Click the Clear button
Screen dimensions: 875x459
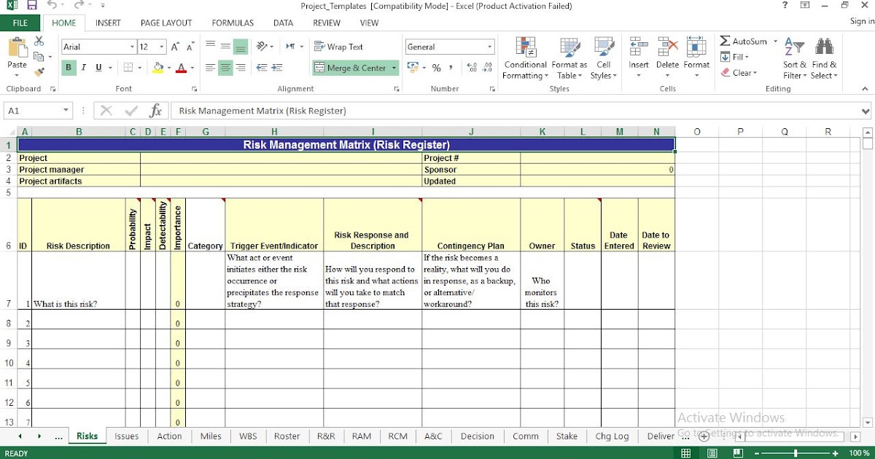tap(743, 72)
